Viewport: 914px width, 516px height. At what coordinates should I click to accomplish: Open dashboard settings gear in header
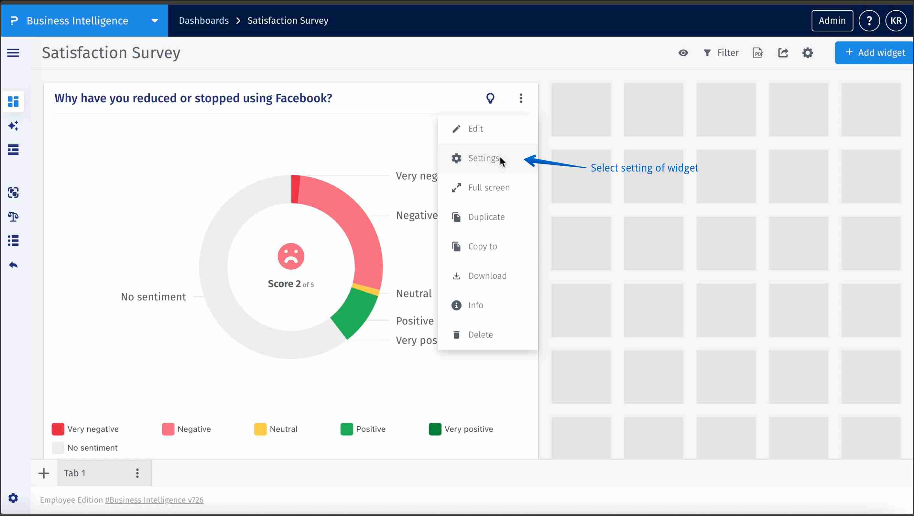[808, 53]
